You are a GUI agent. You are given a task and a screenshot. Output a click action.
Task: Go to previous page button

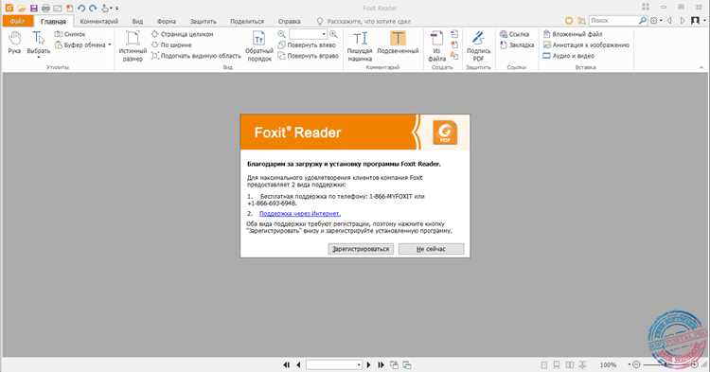(298, 364)
